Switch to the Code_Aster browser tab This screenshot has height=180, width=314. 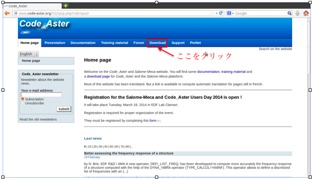[x=33, y=6]
